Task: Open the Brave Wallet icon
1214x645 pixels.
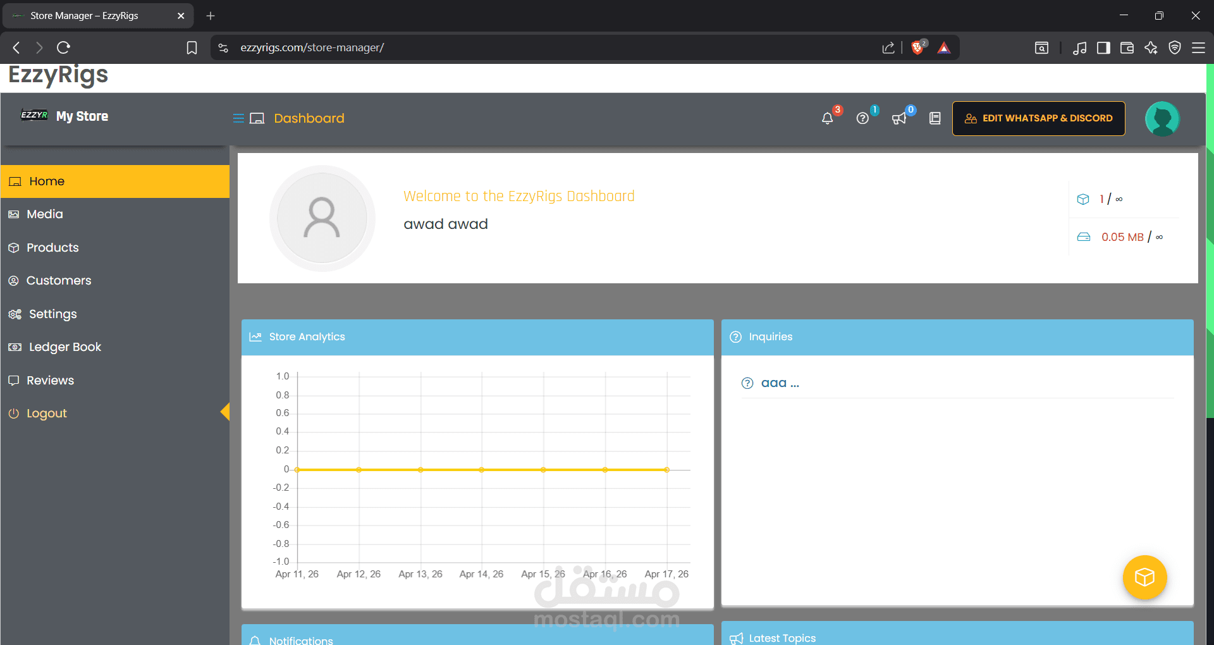Action: [1127, 47]
